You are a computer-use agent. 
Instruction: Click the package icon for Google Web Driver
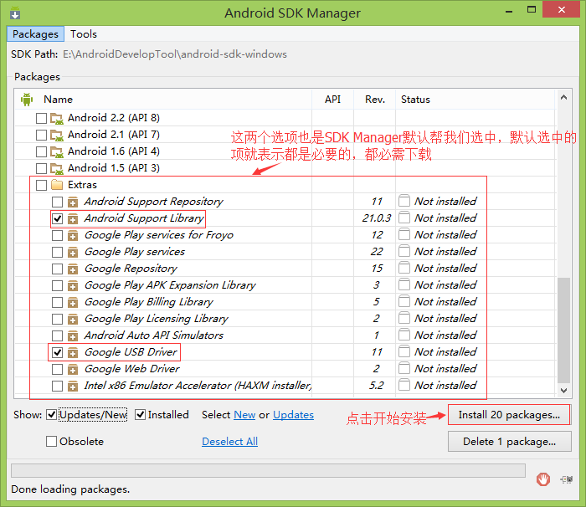73,370
